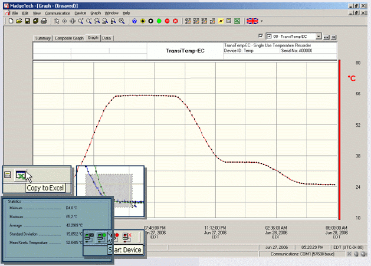Click the °C axis unit label
Viewport: 371px width, 266px height.
coord(352,78)
